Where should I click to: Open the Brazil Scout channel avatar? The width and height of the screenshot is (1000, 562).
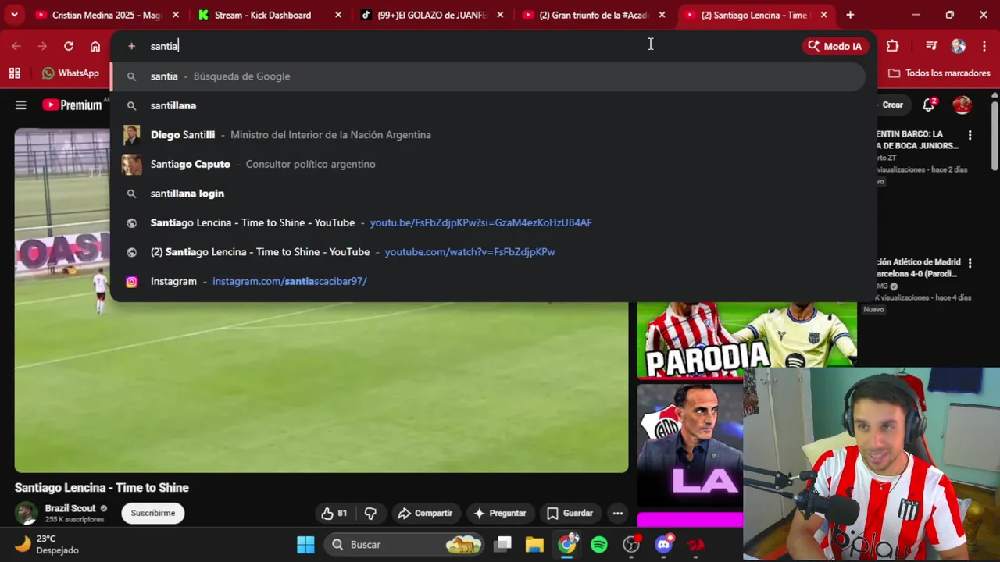pyautogui.click(x=27, y=513)
